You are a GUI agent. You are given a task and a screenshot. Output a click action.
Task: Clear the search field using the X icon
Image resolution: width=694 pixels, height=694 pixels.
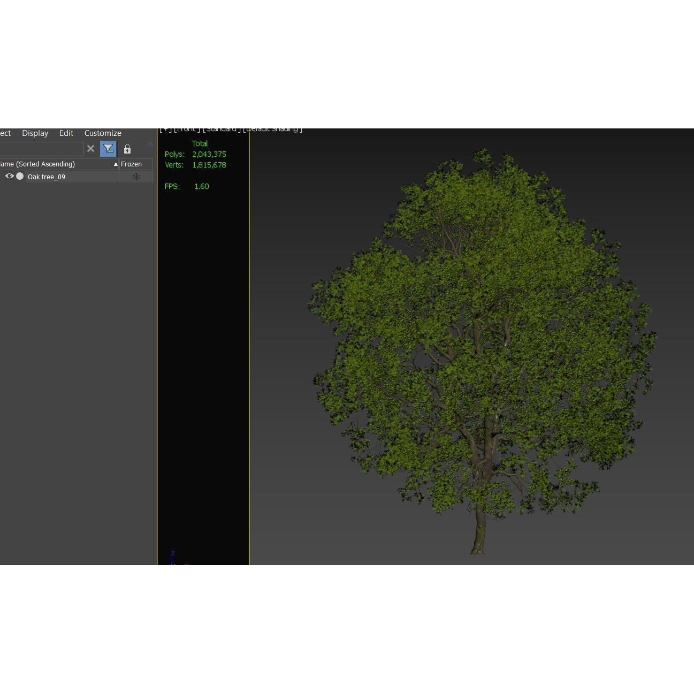90,148
